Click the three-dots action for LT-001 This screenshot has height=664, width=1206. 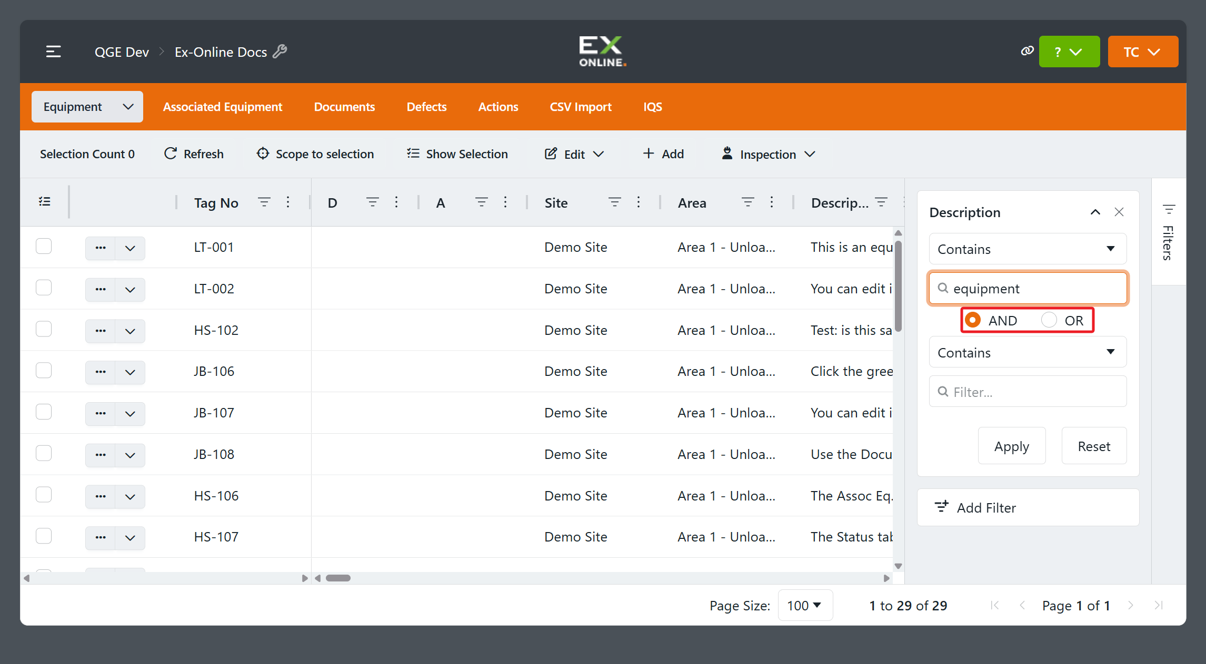[x=101, y=248]
